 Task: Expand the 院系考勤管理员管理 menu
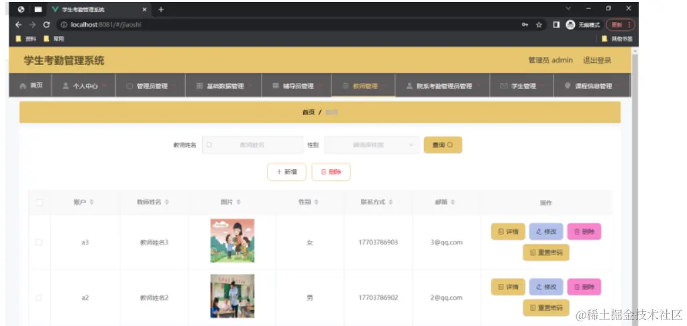[x=443, y=86]
